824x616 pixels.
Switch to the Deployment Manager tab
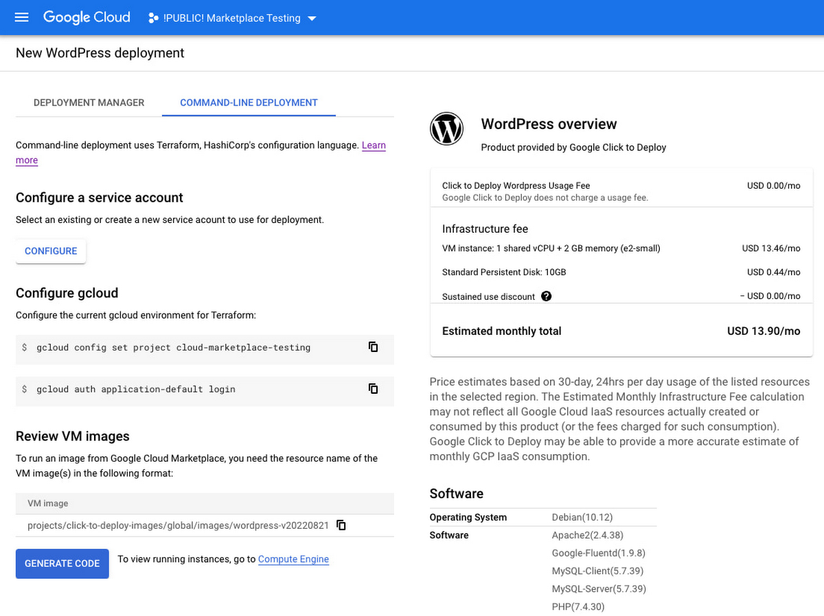tap(89, 102)
